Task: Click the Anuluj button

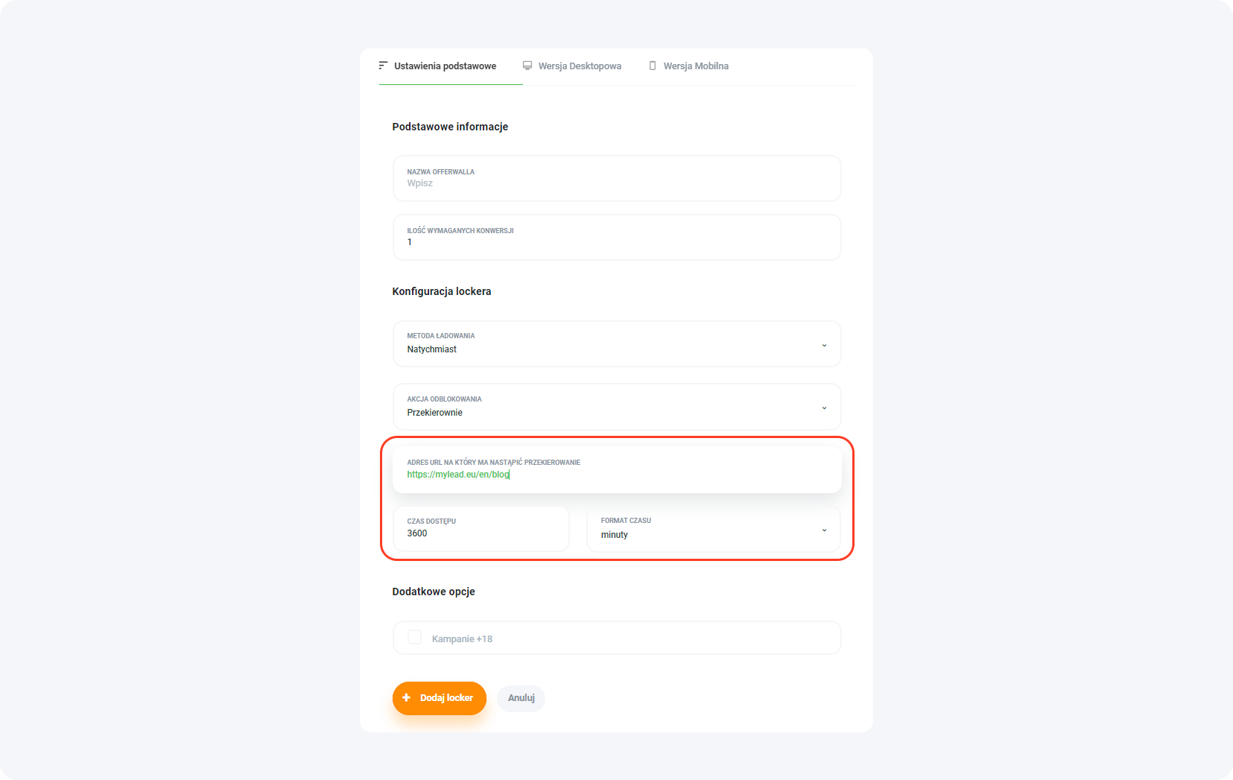Action: tap(522, 698)
